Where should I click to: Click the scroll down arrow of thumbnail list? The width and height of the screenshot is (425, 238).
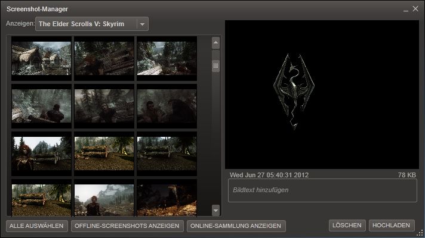(x=215, y=210)
